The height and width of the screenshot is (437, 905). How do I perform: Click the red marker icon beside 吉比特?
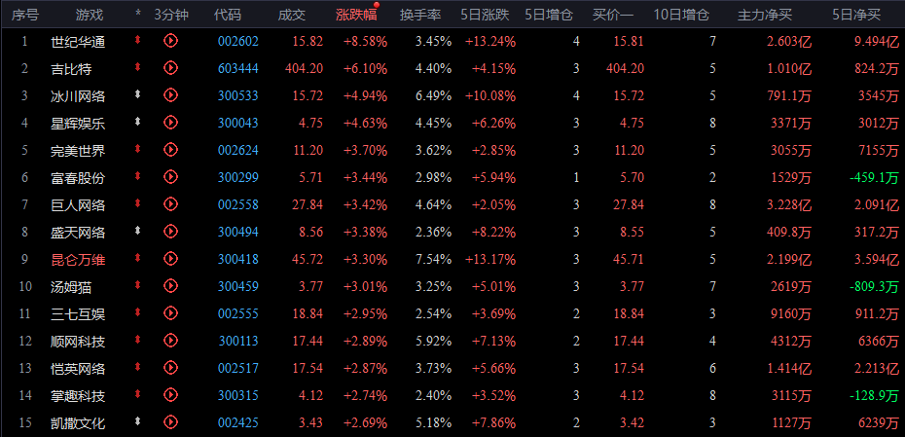[x=137, y=67]
